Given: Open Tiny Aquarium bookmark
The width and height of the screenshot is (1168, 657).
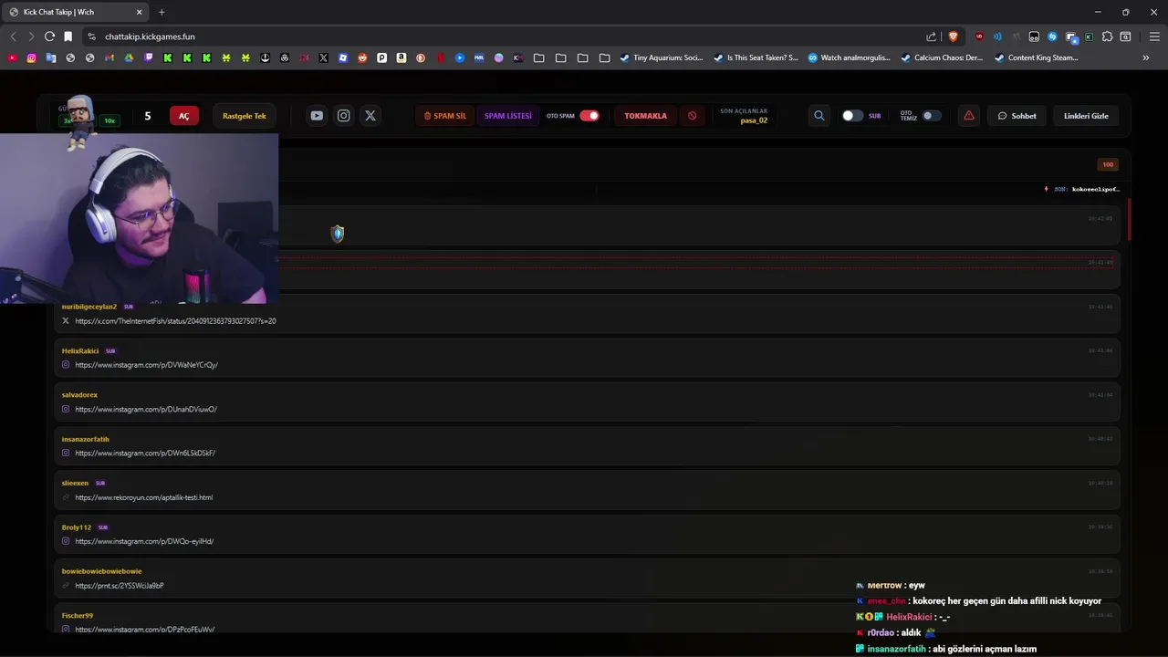Looking at the screenshot, I should (662, 57).
